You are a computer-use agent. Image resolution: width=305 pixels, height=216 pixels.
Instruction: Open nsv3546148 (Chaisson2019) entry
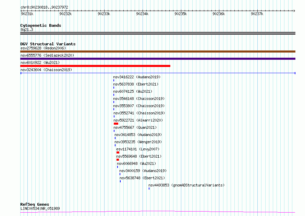tap(139, 99)
